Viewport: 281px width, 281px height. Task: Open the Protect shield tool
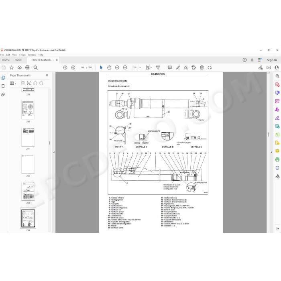pyautogui.click(x=277, y=168)
